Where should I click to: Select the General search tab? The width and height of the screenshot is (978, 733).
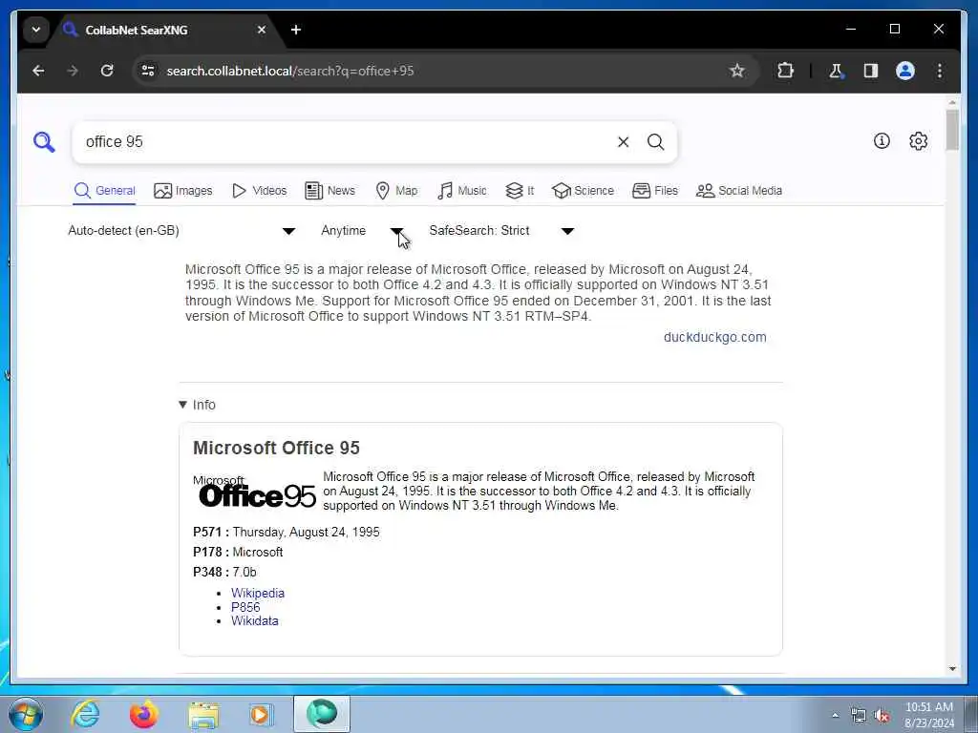104,191
